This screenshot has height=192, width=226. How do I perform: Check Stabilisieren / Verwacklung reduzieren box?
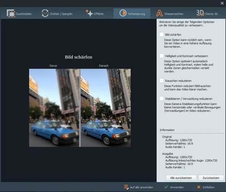click(161, 99)
